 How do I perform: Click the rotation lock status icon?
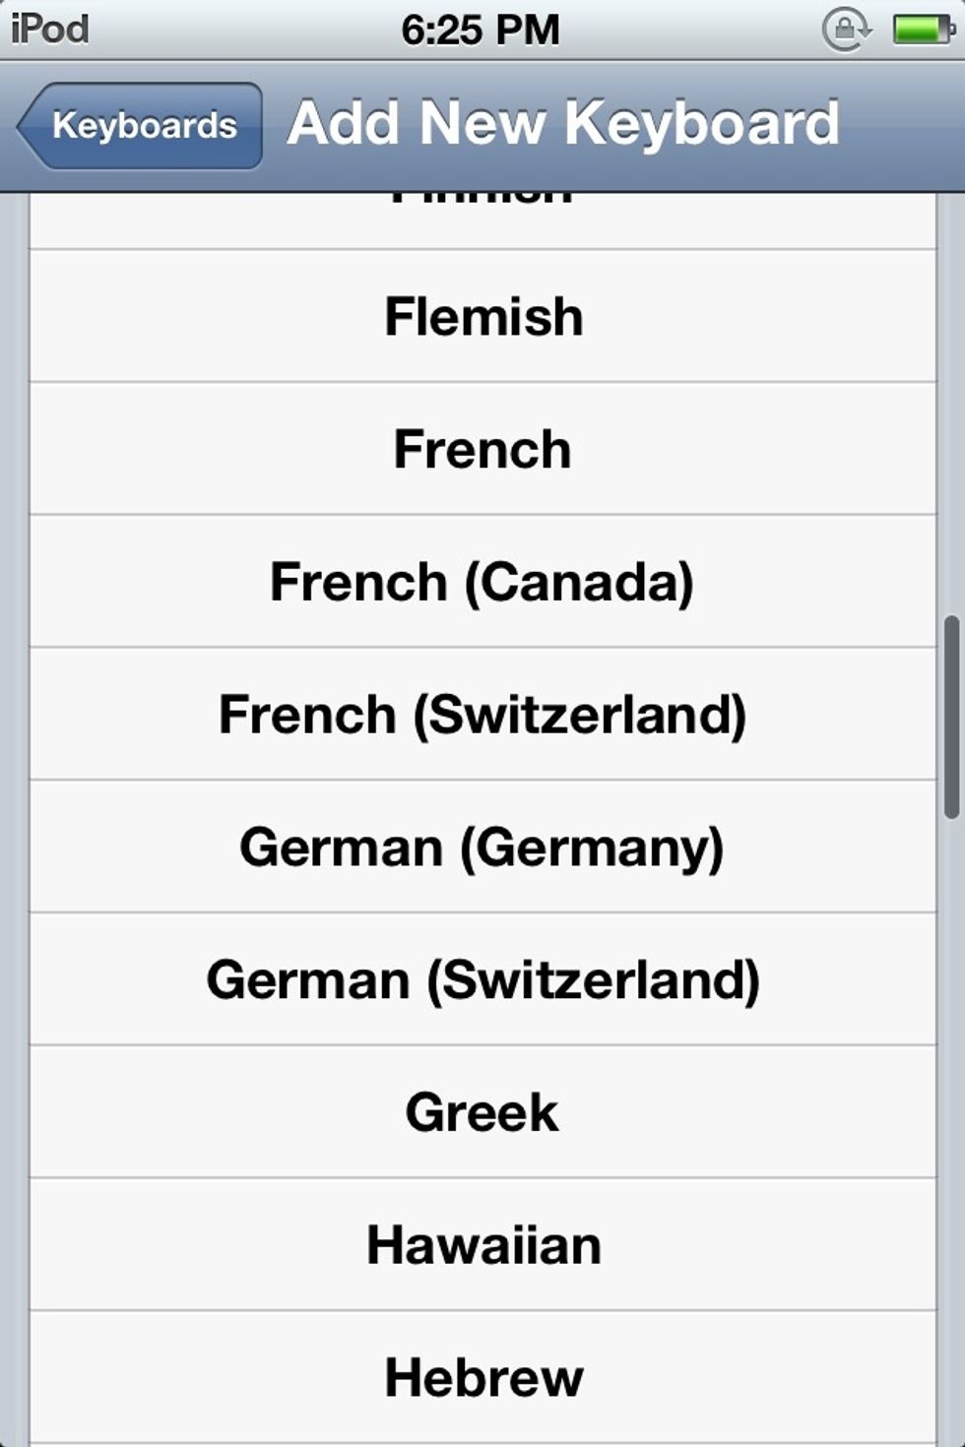click(x=846, y=31)
